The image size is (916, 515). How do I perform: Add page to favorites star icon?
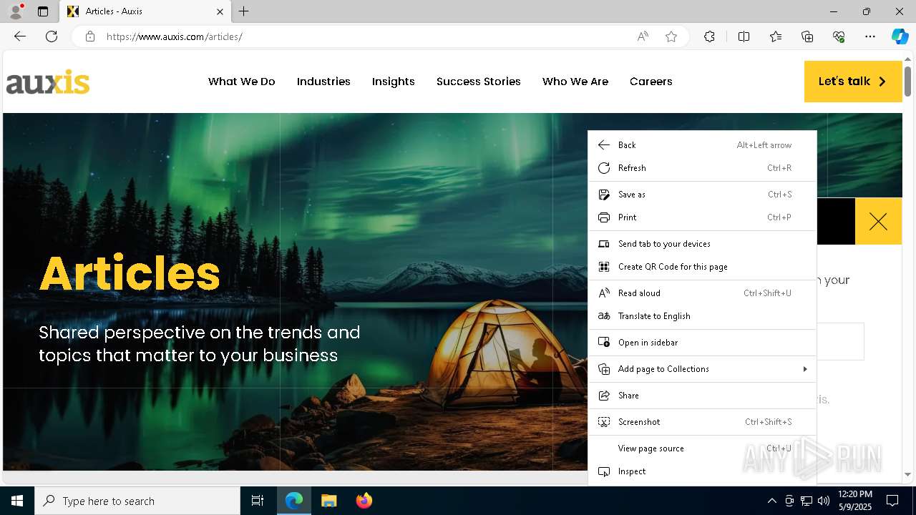pos(671,36)
